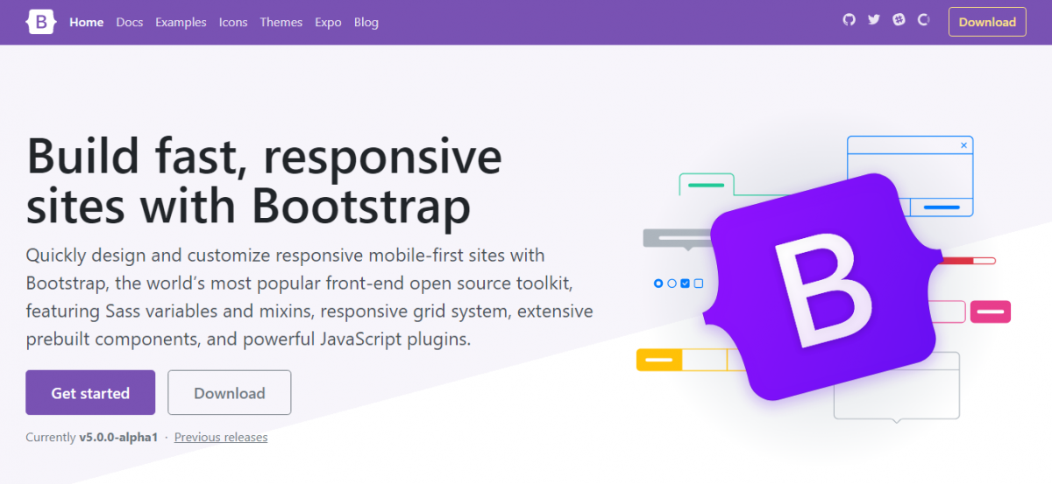The image size is (1052, 484).
Task: Open the Slack icon link
Action: (x=899, y=20)
